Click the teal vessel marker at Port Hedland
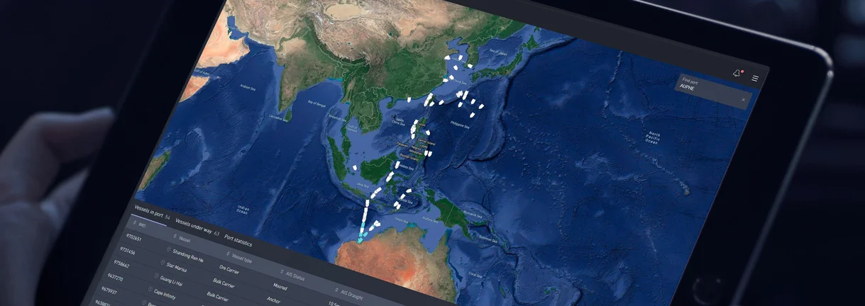The height and width of the screenshot is (306, 865). 359,241
